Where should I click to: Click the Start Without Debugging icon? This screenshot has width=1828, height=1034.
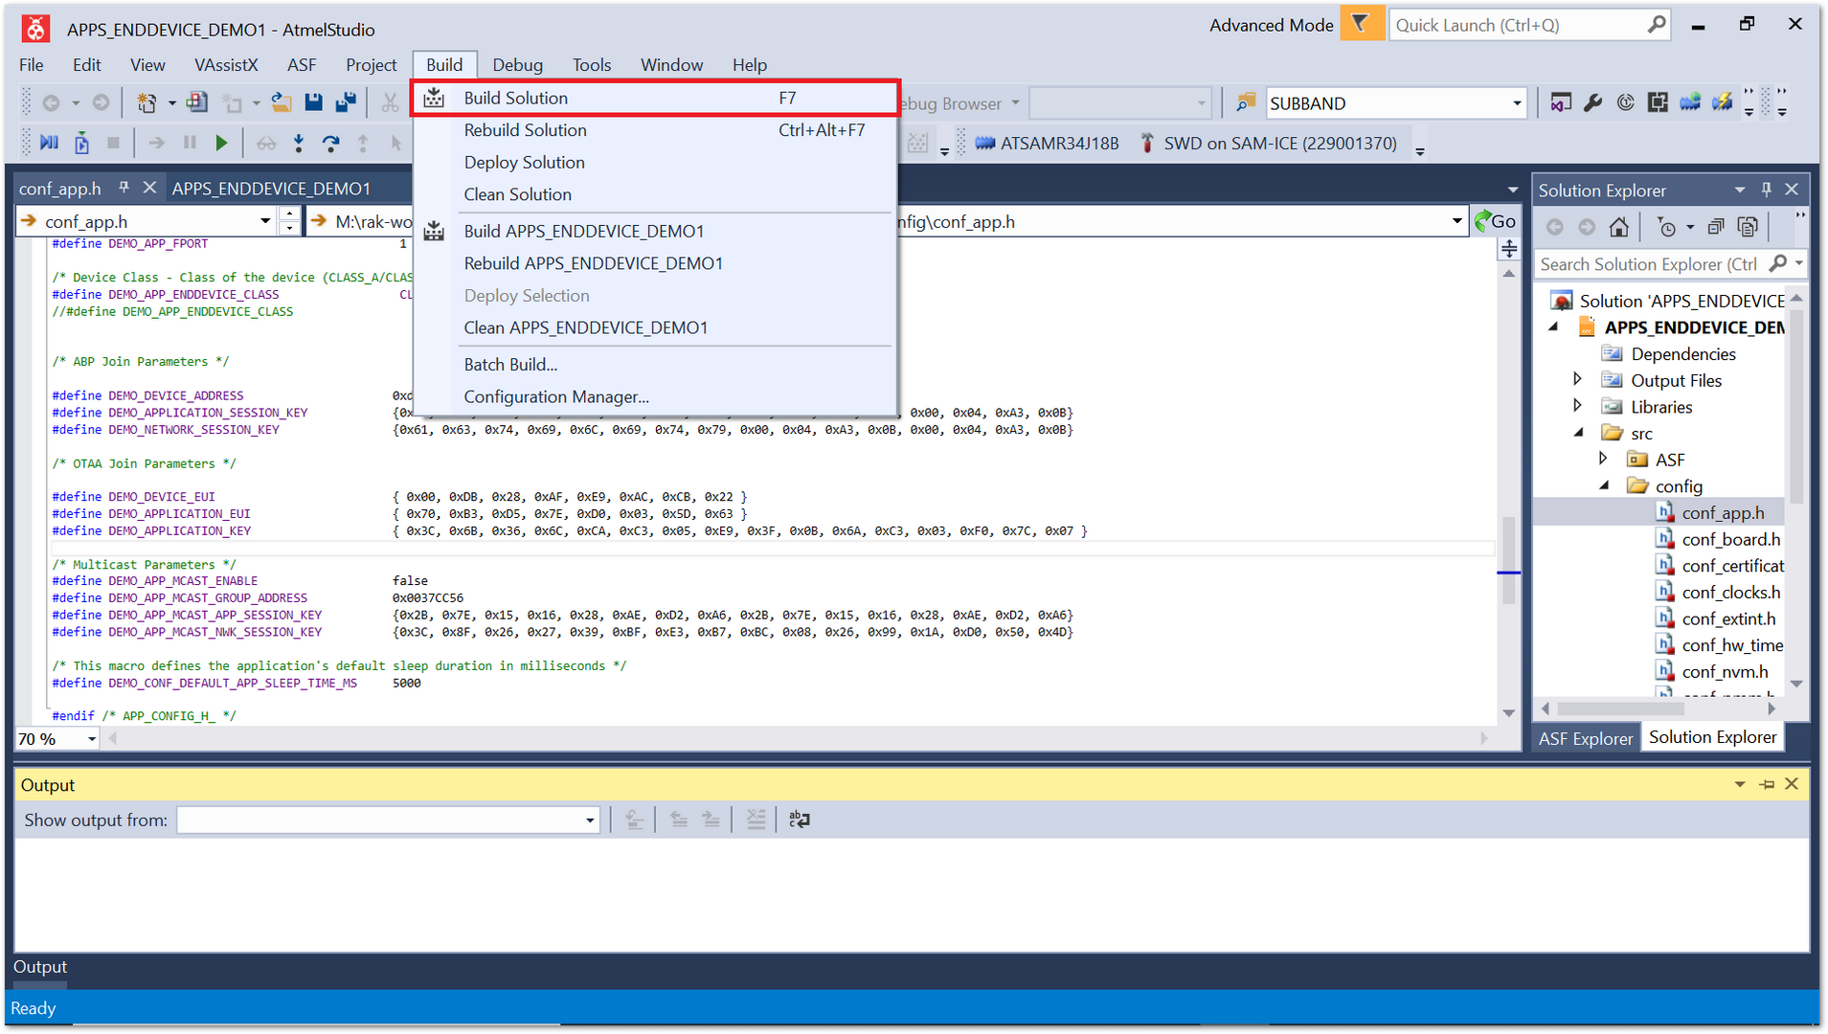(x=82, y=143)
